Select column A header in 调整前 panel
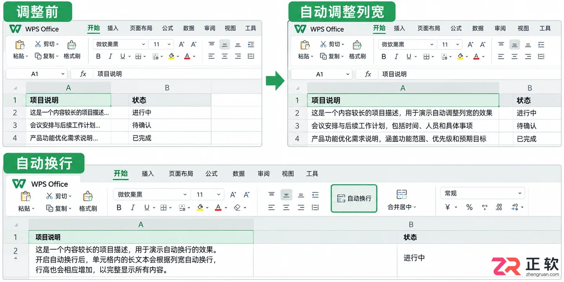 coord(68,88)
